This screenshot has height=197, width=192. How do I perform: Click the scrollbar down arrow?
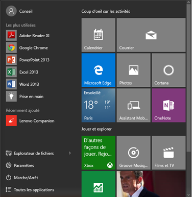coord(188,195)
